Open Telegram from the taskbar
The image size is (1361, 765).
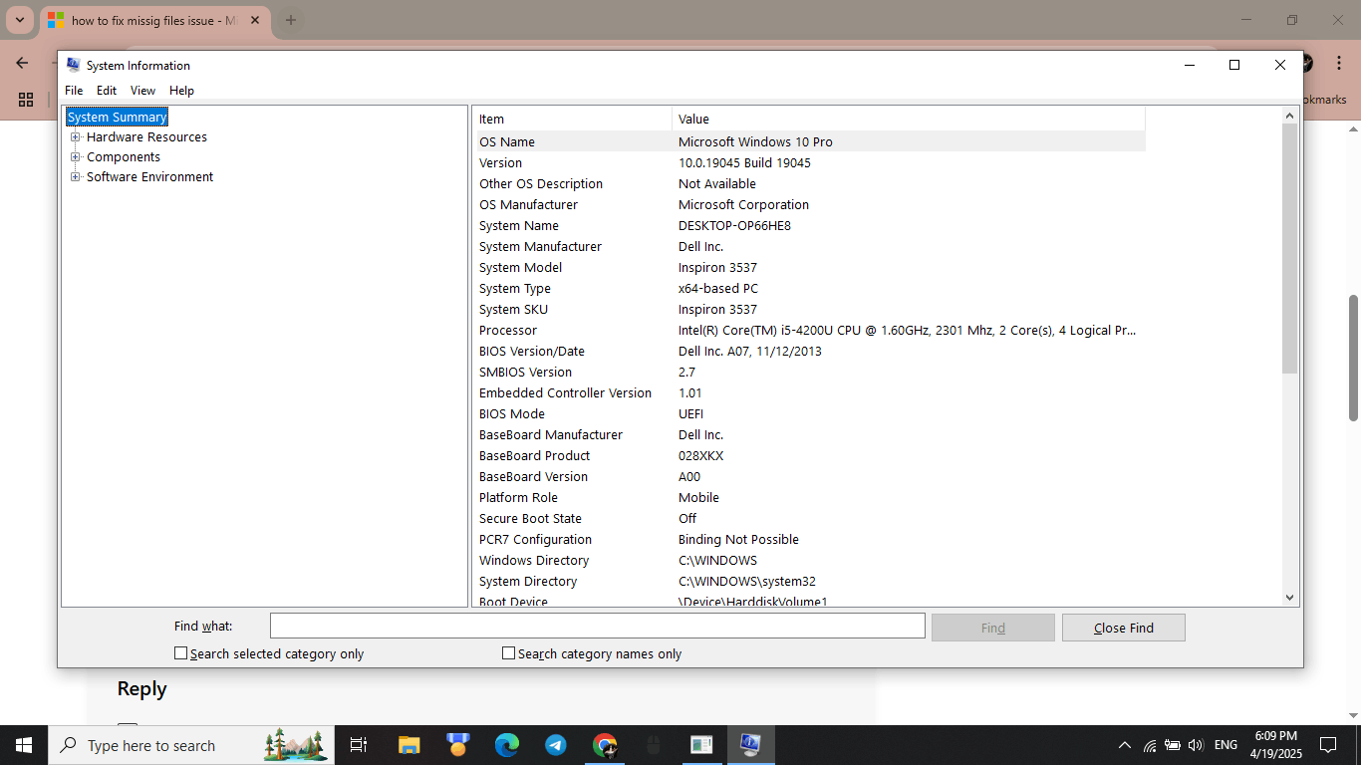[x=556, y=745]
